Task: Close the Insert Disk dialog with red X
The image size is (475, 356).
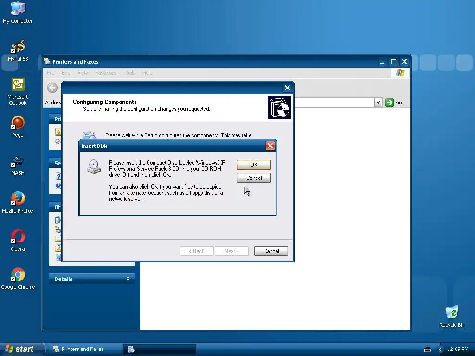Action: 270,146
